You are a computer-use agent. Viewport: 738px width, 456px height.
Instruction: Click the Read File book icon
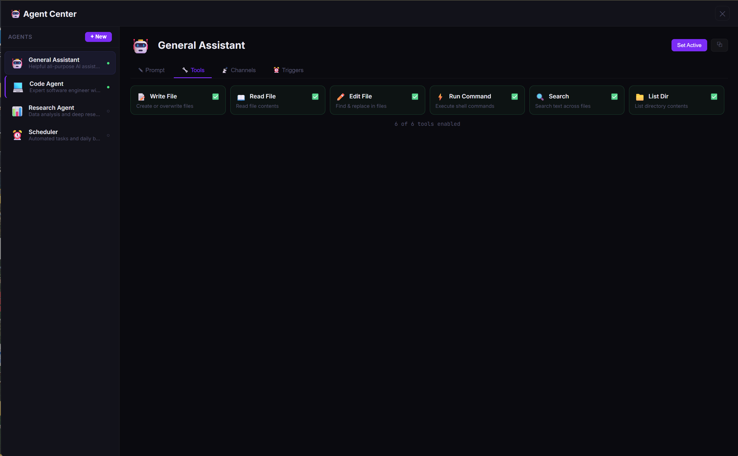241,97
